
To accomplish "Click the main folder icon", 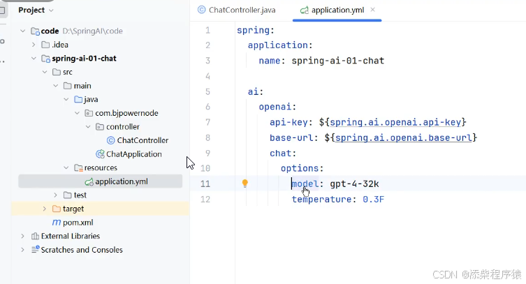I will click(68, 86).
